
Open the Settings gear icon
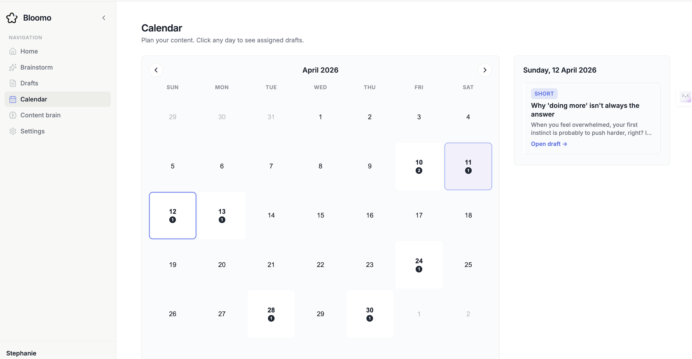13,131
